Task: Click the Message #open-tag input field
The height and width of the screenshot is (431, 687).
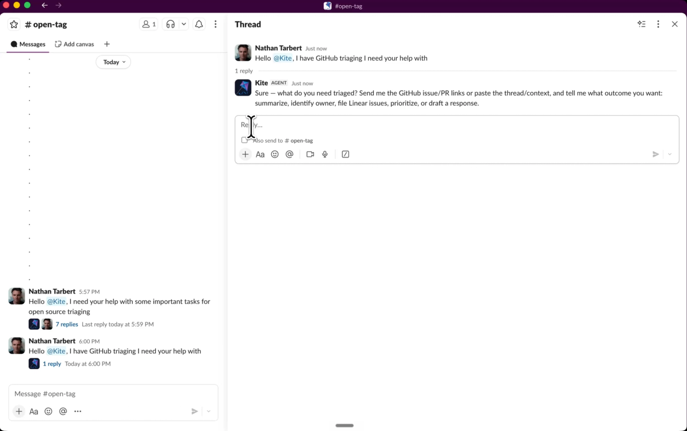Action: [x=113, y=394]
